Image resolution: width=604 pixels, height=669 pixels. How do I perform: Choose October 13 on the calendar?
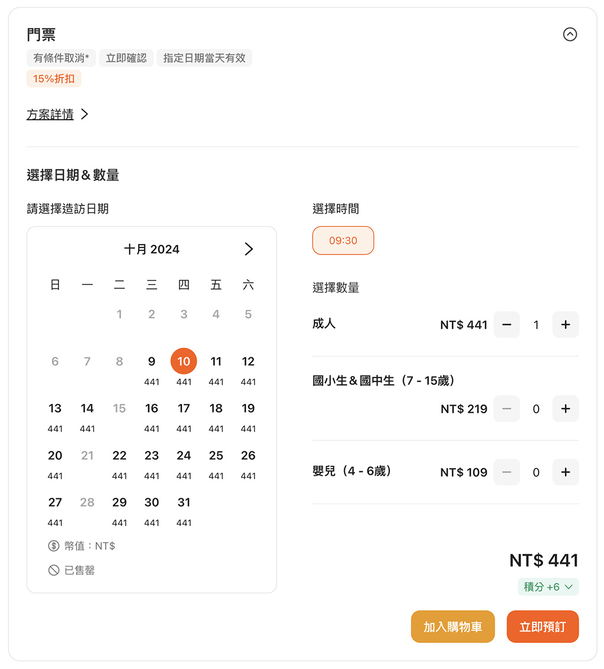coord(55,416)
